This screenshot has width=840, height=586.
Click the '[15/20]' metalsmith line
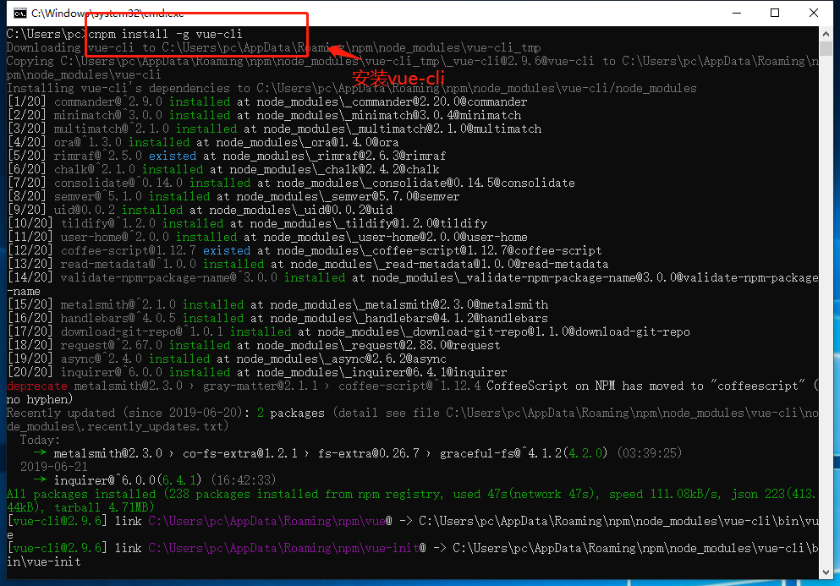tap(277, 304)
